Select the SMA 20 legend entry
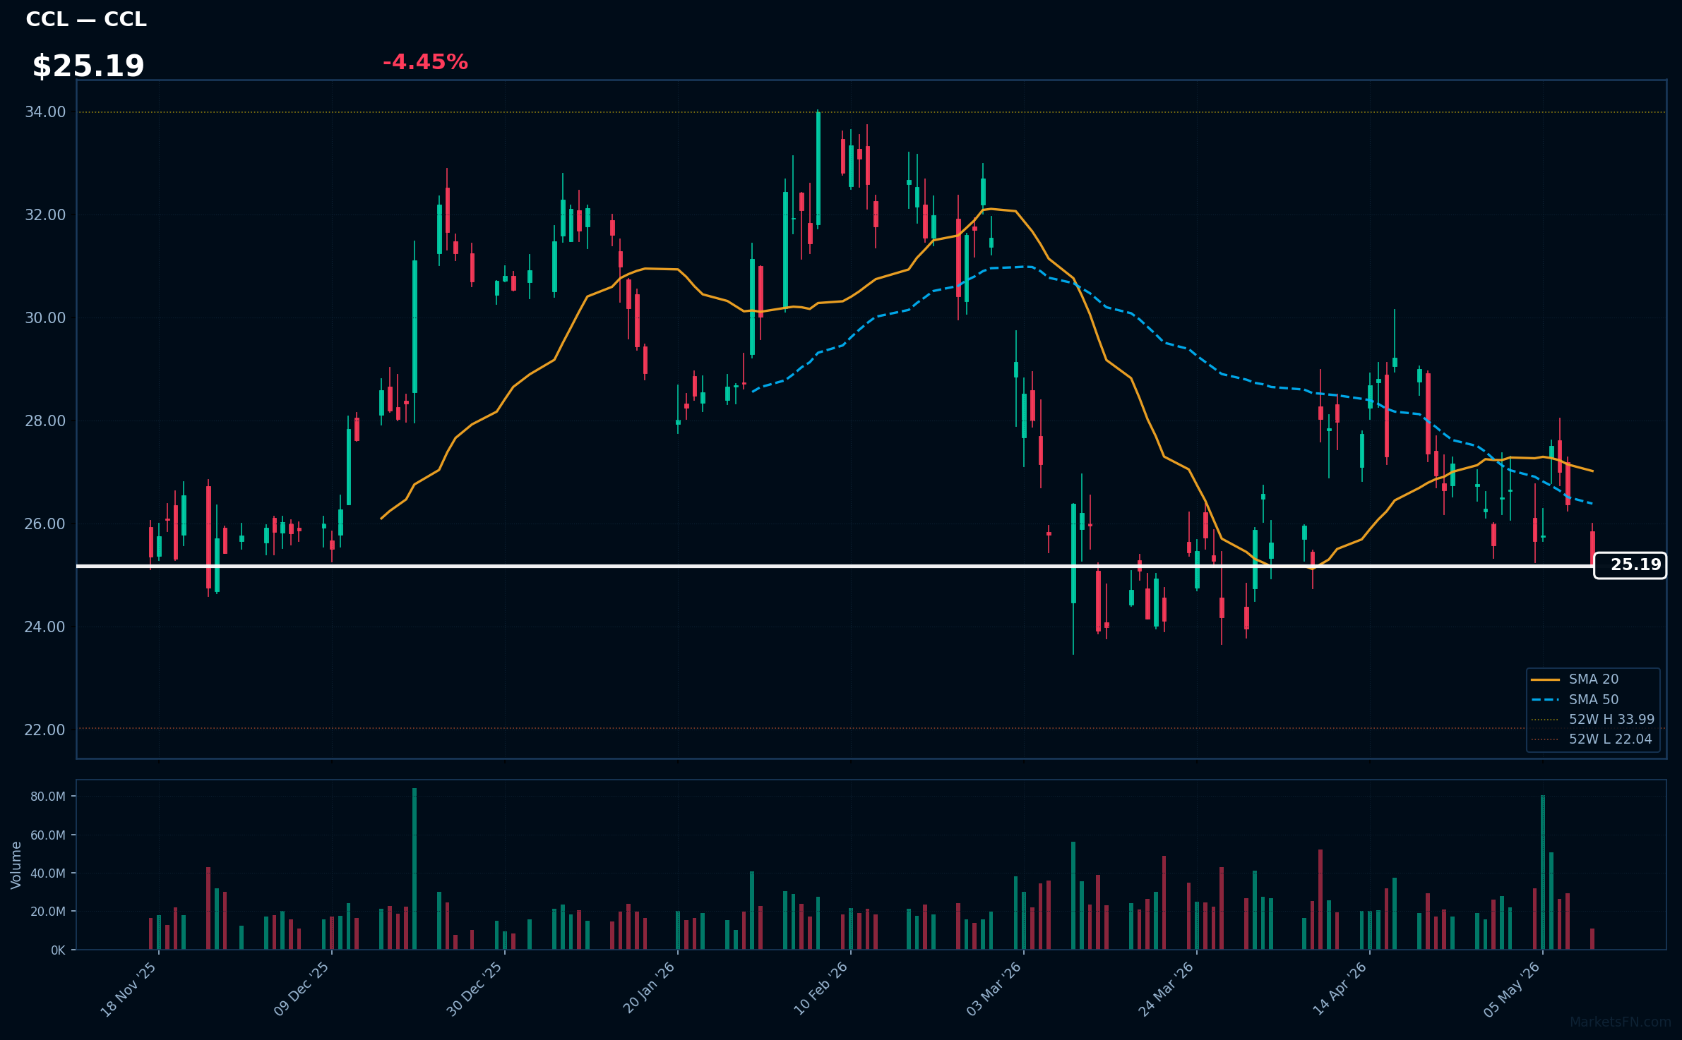This screenshot has height=1040, width=1682. [1594, 679]
